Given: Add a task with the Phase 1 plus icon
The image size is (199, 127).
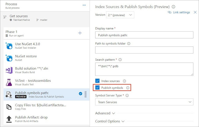Looking at the screenshot, I should [x=80, y=33].
